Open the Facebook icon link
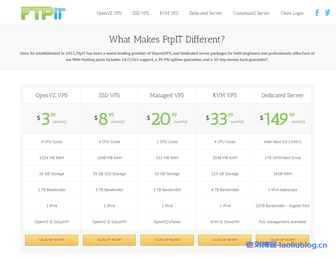The image size is (336, 258). [x=317, y=13]
